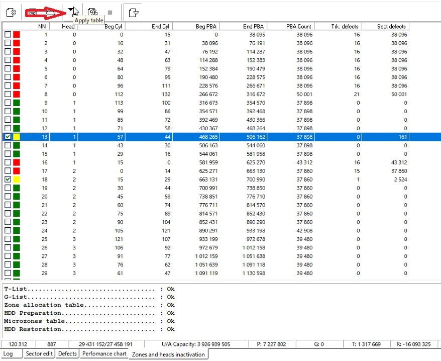Uncheck the checkbox for zone row 13
Image resolution: width=441 pixels, height=361 pixels.
click(8, 137)
